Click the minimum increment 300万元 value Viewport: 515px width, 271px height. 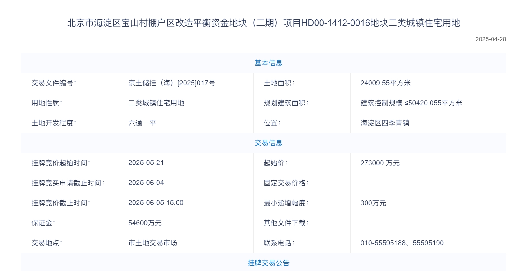[x=373, y=203]
